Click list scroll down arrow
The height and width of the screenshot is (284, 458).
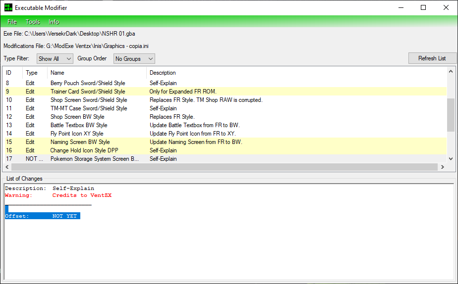(x=451, y=159)
